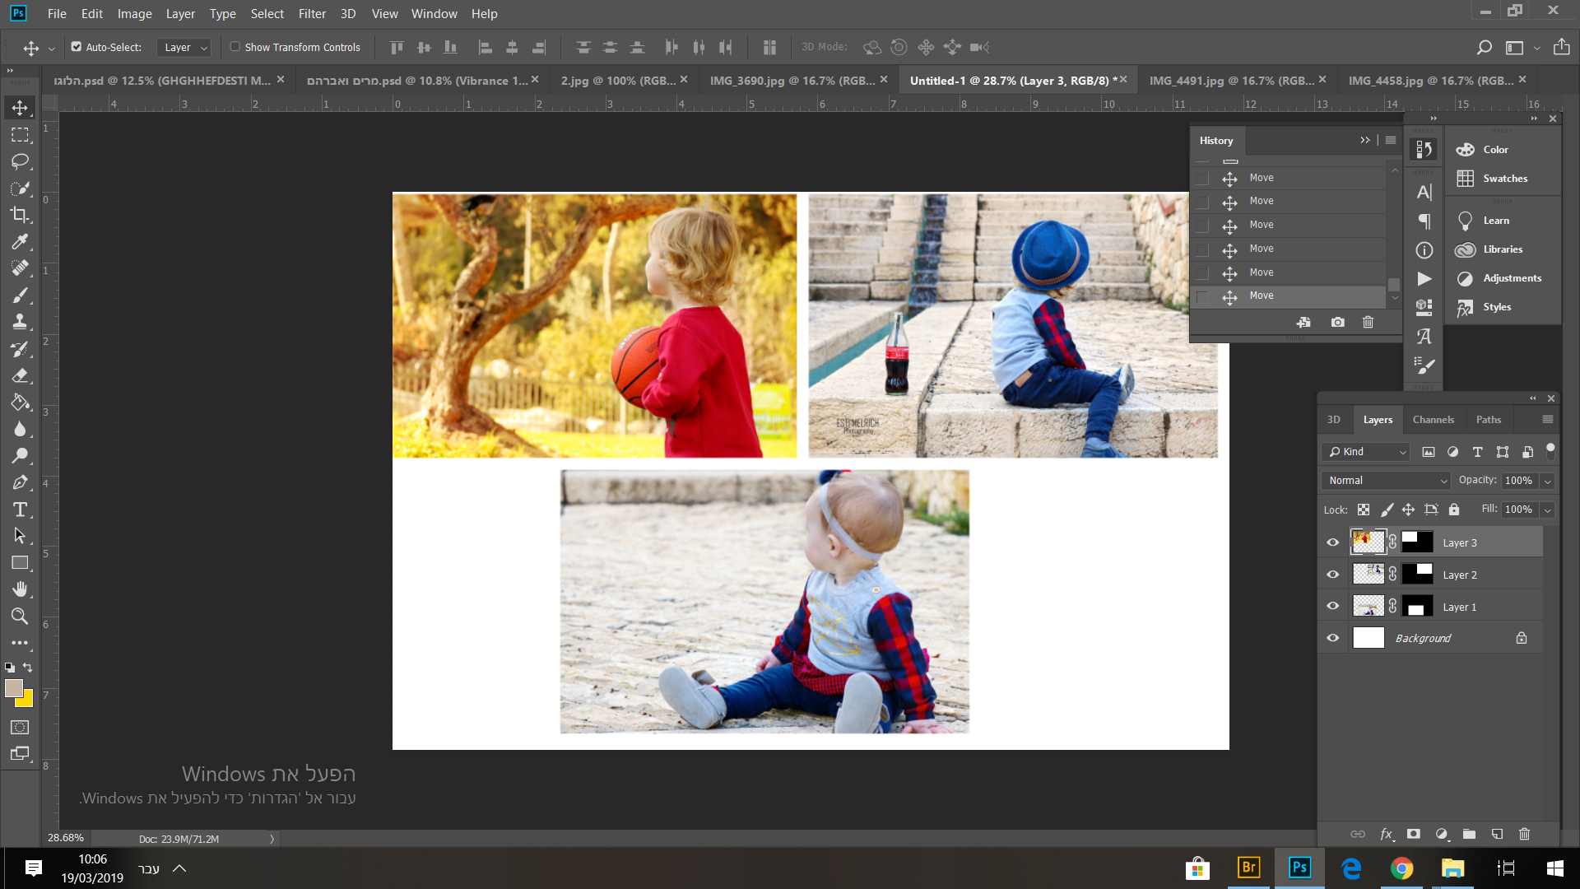1580x889 pixels.
Task: Open the Auto-Select Layer dropdown
Action: (184, 48)
